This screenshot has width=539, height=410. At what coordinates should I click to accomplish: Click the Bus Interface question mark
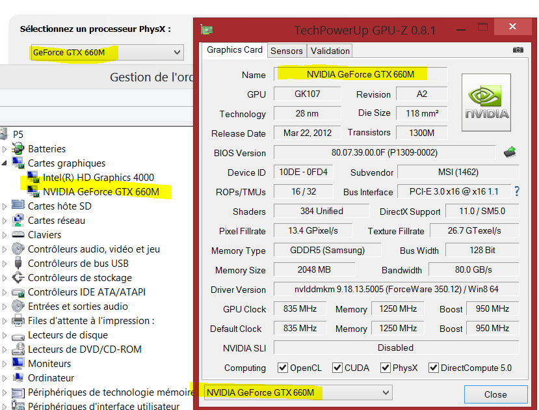[x=517, y=191]
